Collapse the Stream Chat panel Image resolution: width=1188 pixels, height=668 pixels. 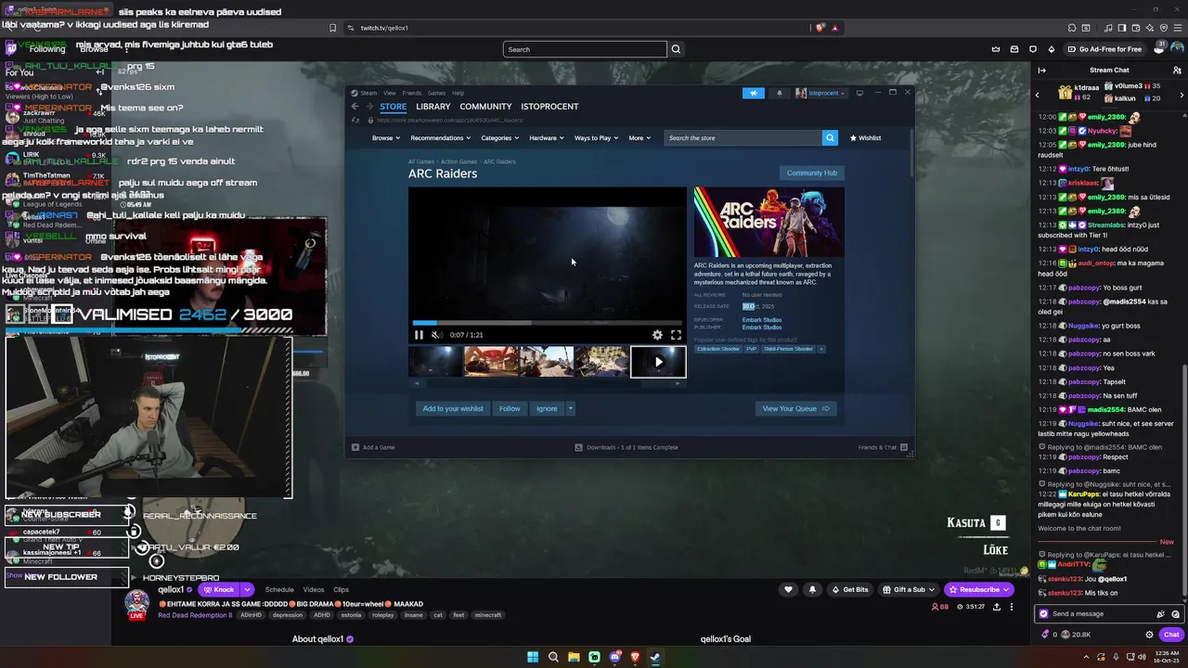[1041, 71]
